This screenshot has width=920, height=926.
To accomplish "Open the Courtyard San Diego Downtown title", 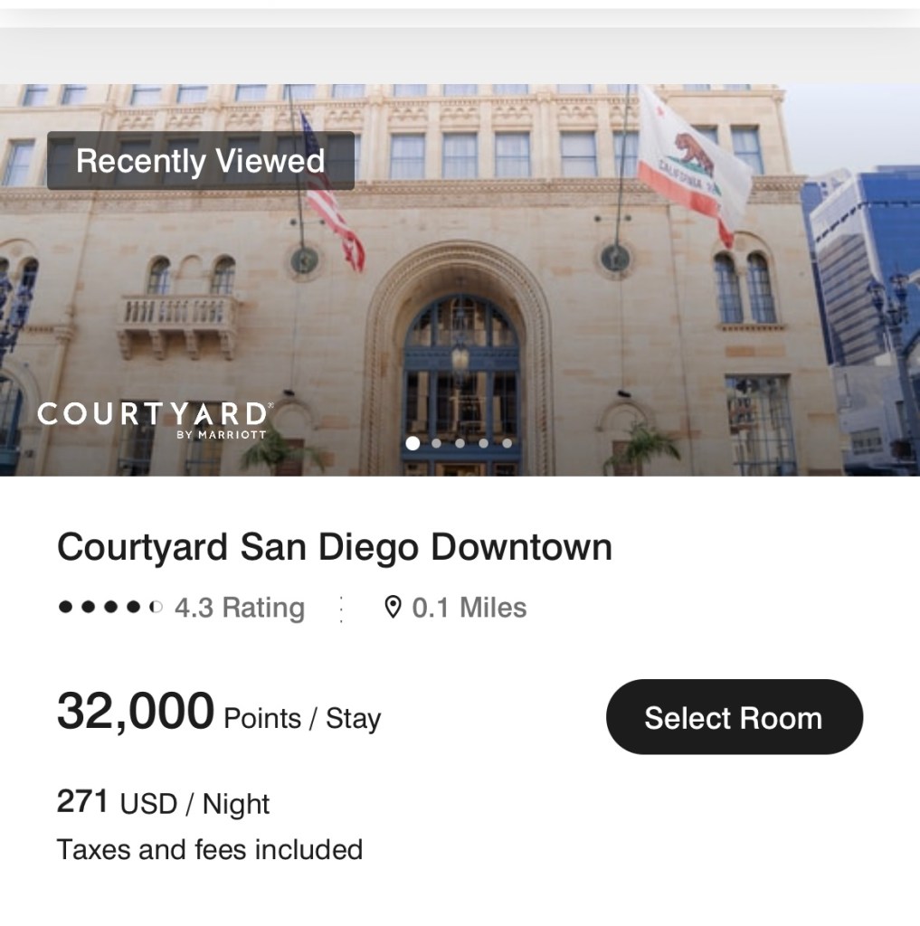I will coord(335,547).
